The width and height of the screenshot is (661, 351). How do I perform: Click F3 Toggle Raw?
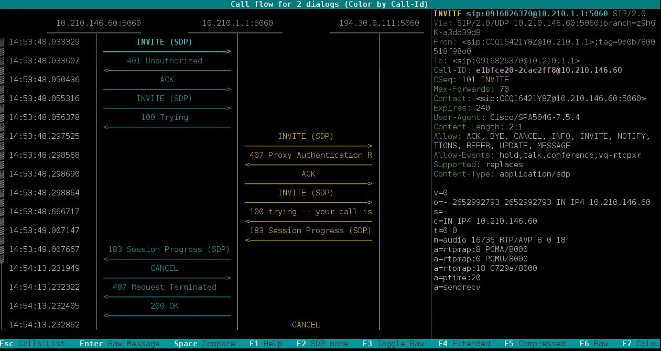393,344
